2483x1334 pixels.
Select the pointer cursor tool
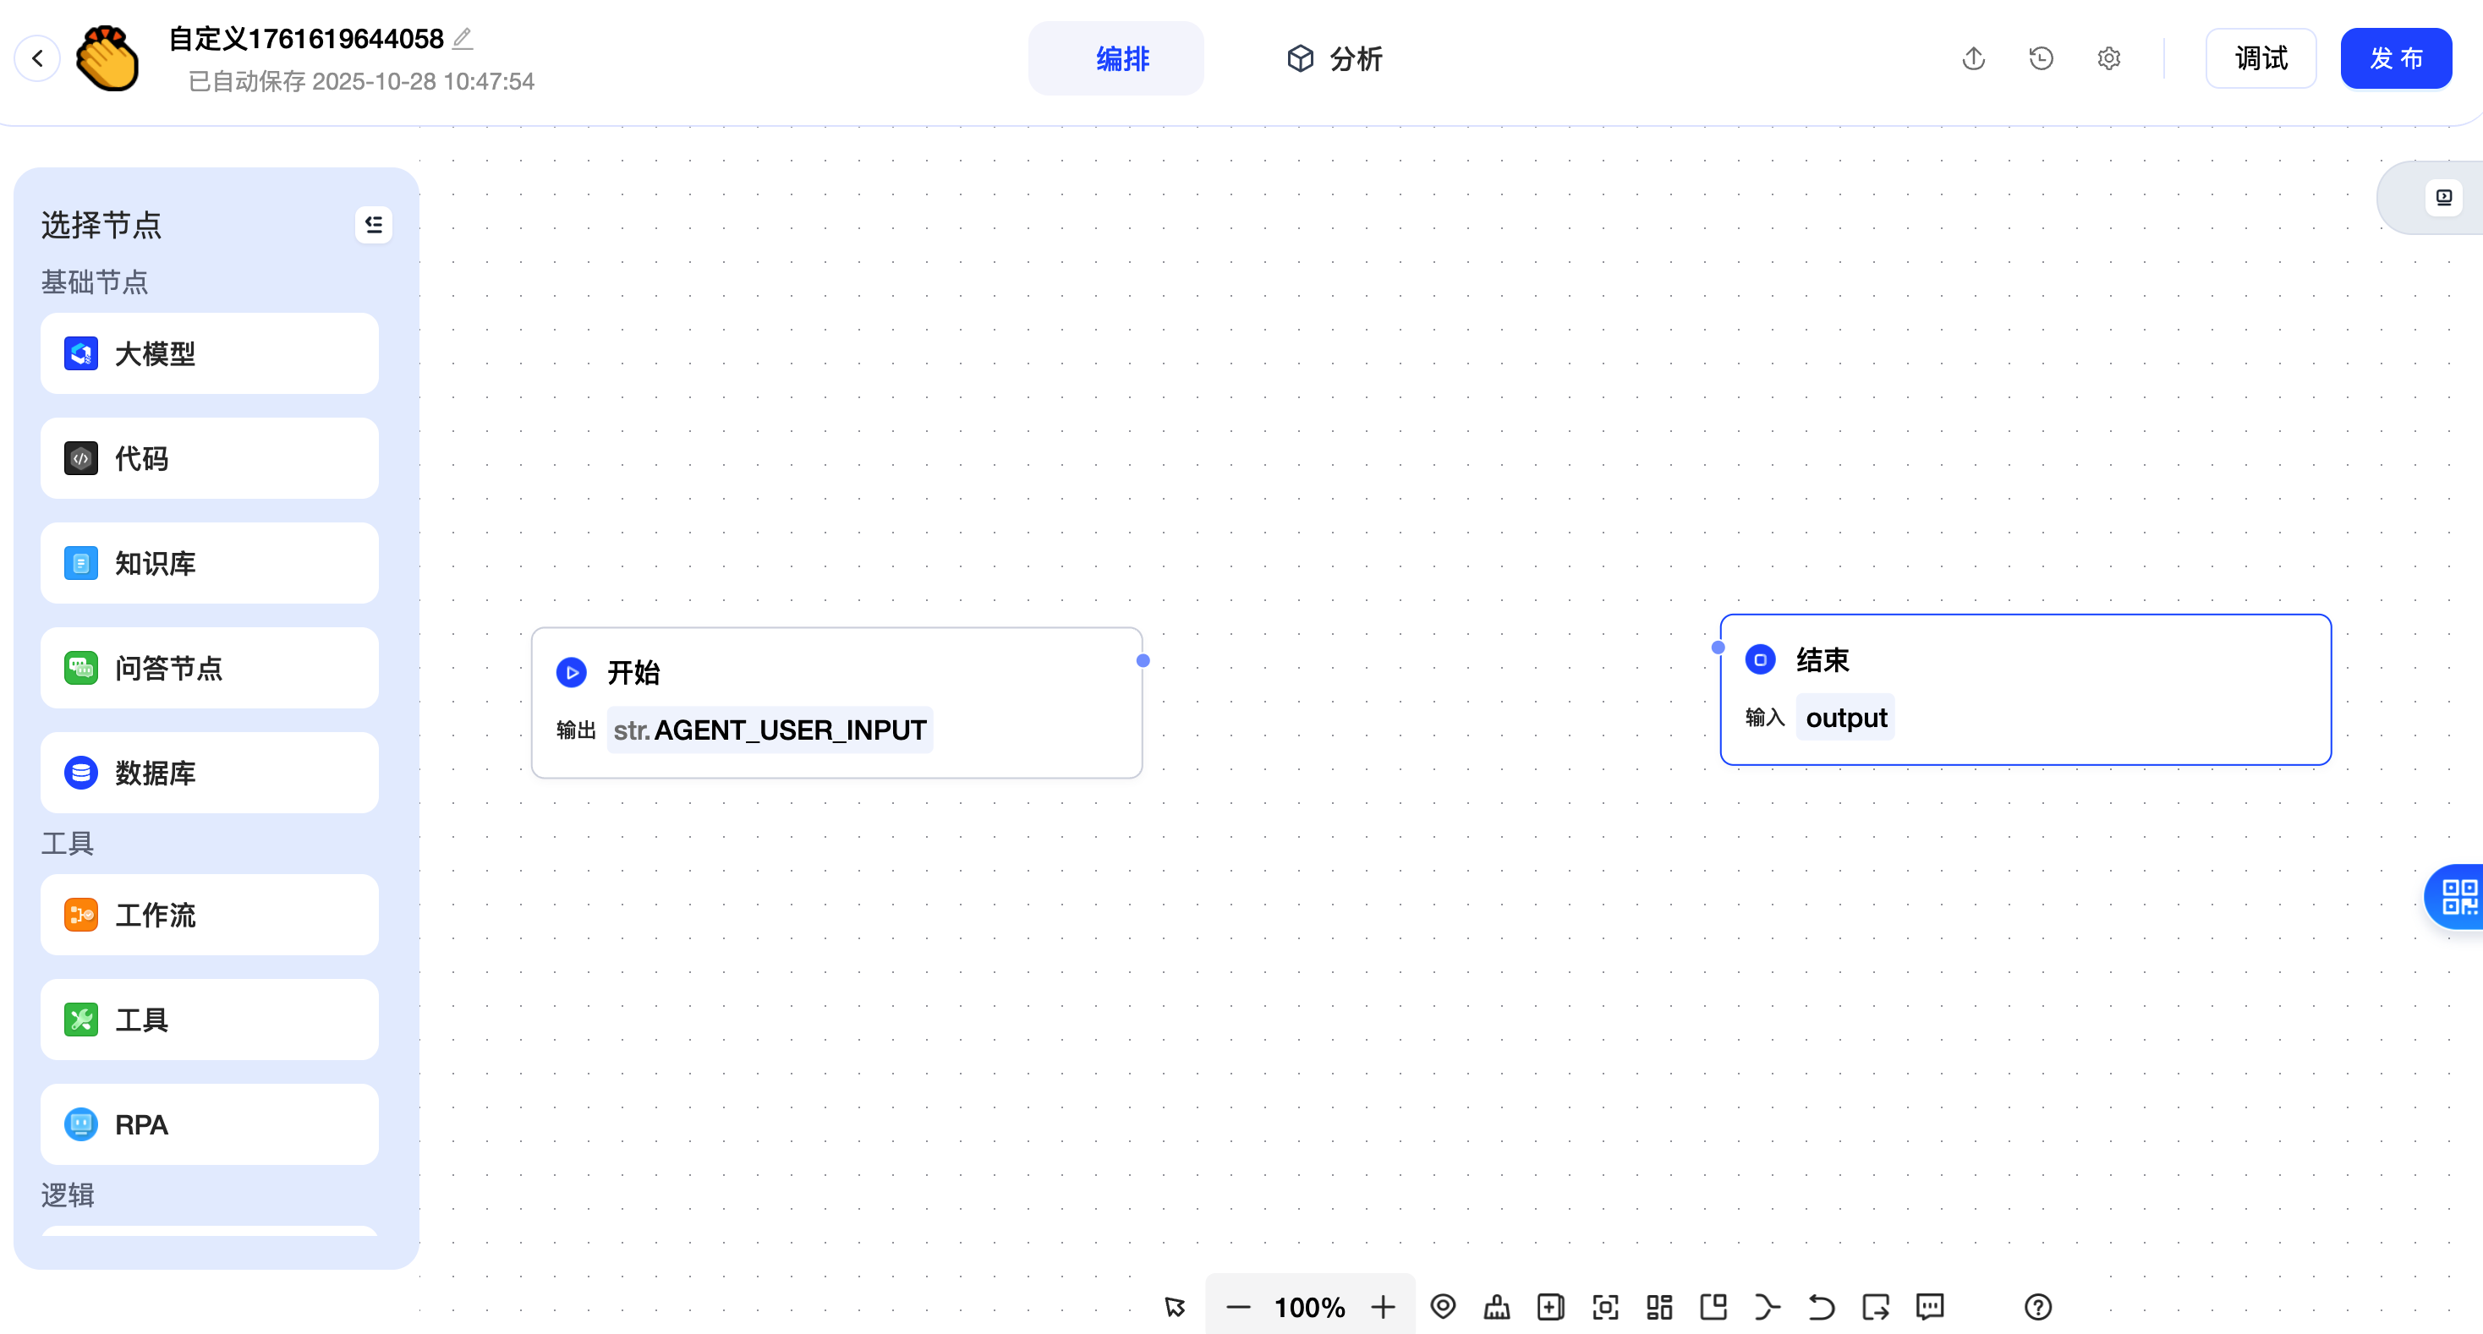tap(1174, 1307)
